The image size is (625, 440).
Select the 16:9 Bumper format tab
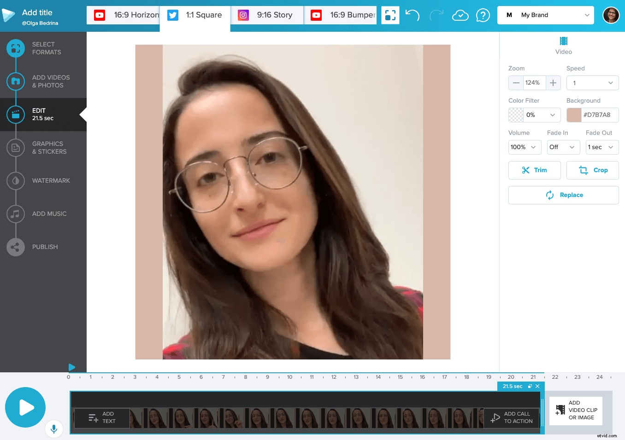(x=340, y=15)
